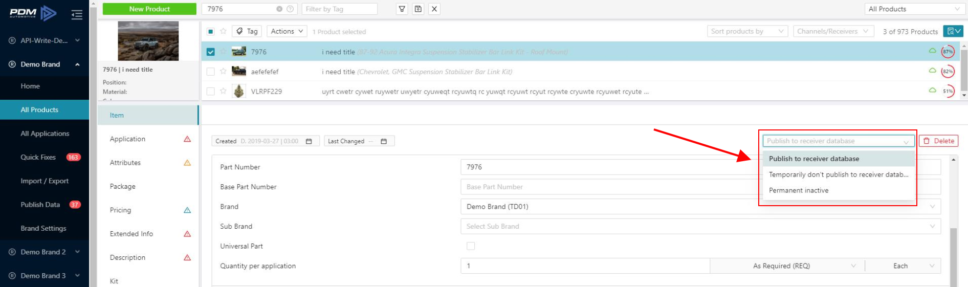This screenshot has width=968, height=287.
Task: Star the 7976 product row
Action: 223,52
